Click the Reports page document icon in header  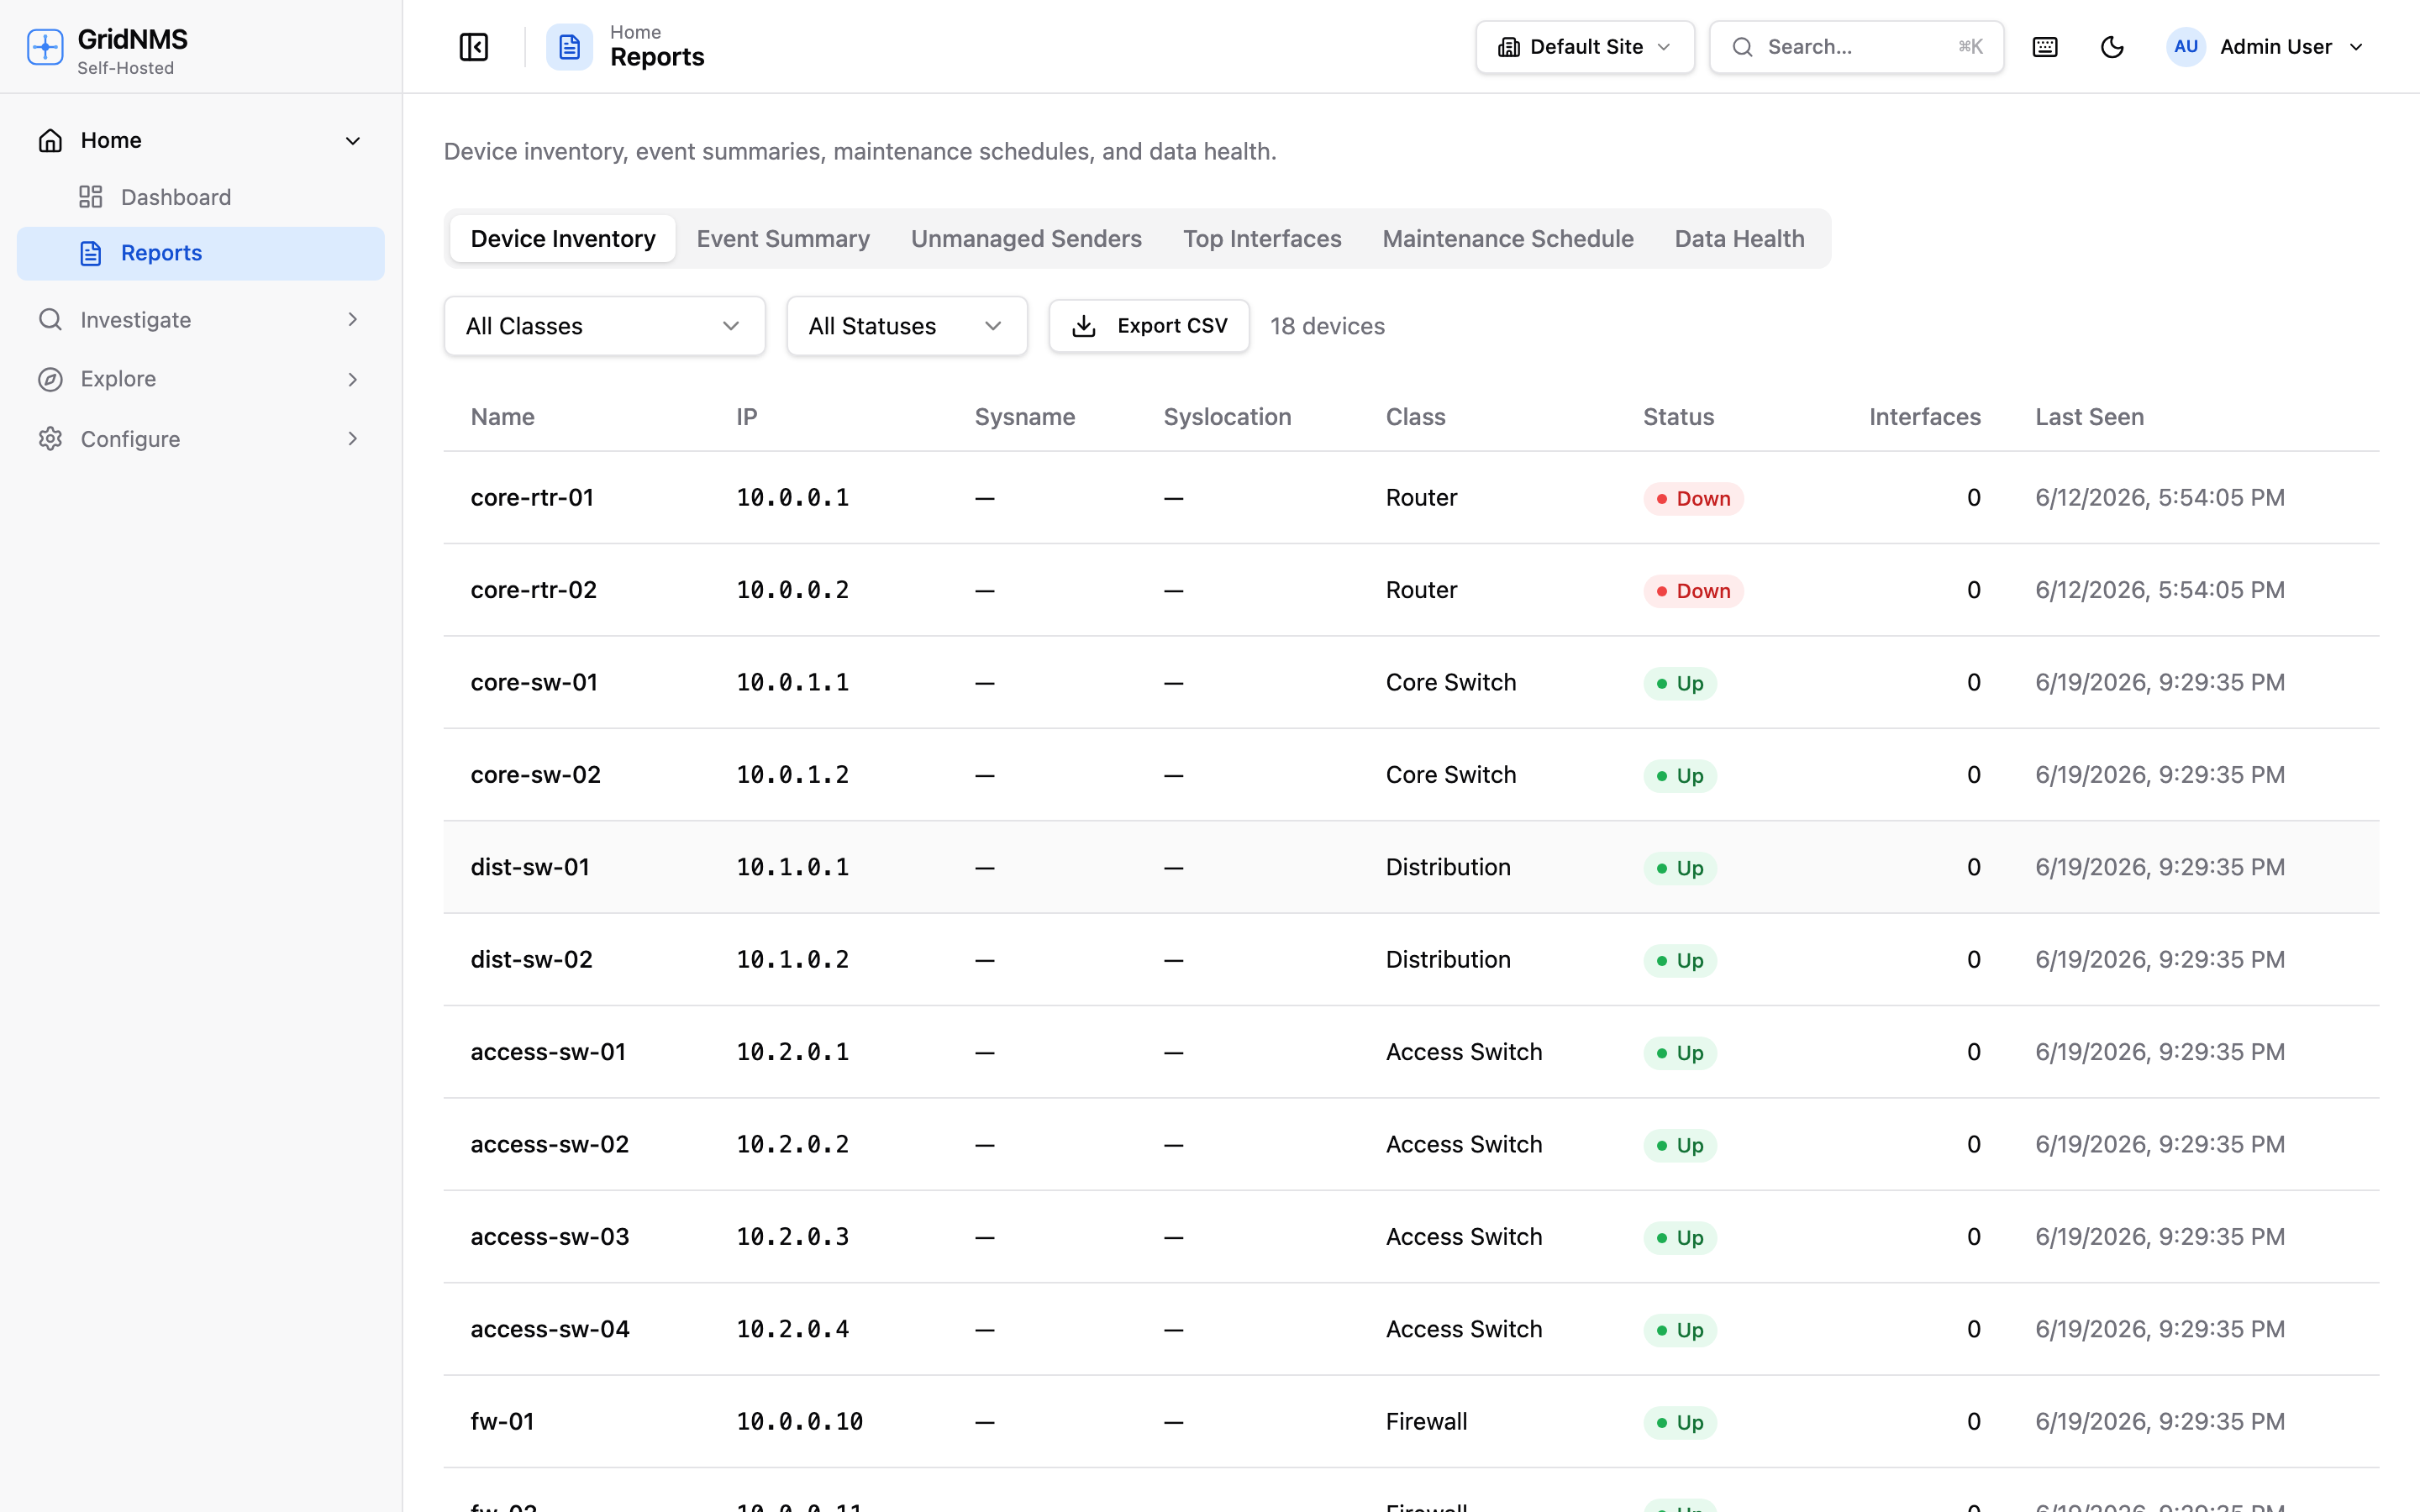pyautogui.click(x=569, y=47)
